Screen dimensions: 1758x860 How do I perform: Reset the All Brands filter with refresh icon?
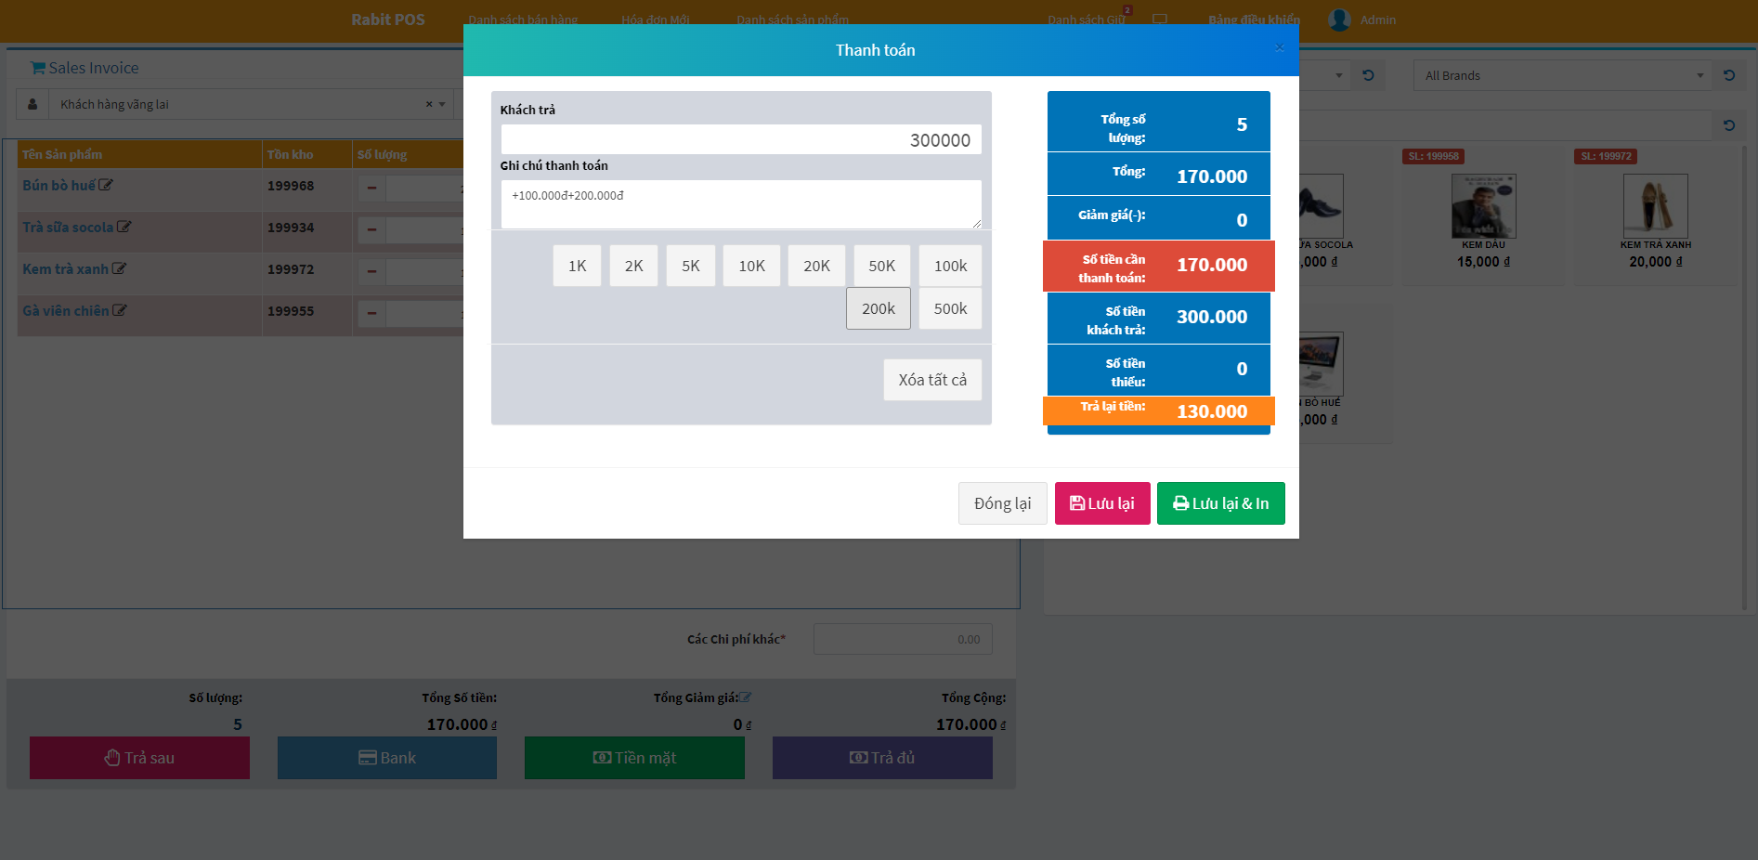coord(1729,75)
